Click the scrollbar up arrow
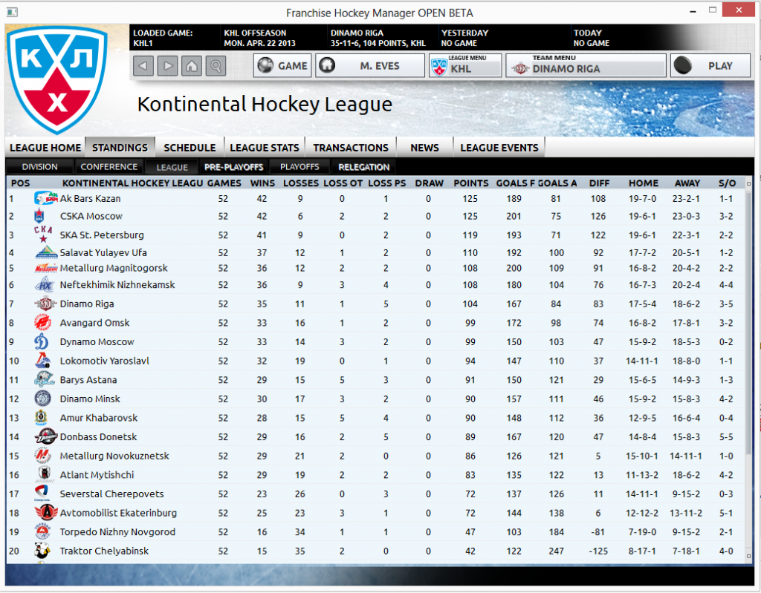This screenshot has height=593, width=761. (748, 184)
